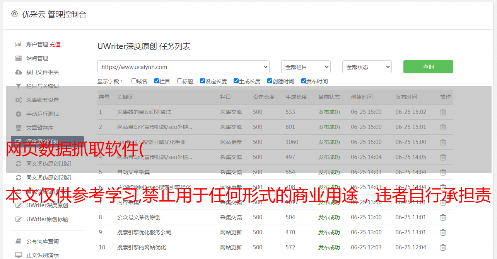Open 账户管理 bar chart icon
The image size is (497, 259).
(x=18, y=44)
